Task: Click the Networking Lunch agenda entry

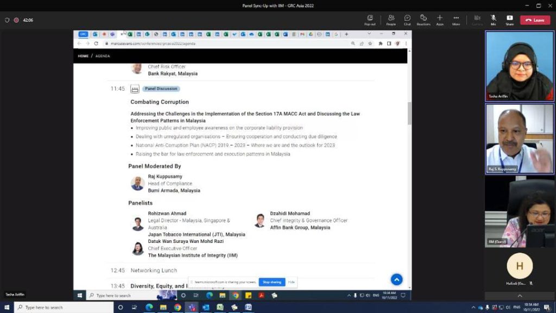Action: click(x=154, y=271)
